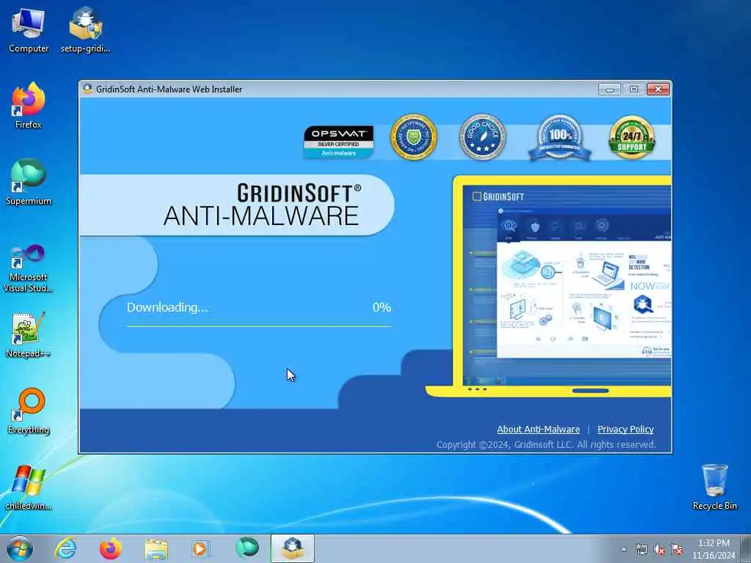Click the 0% progress percentage text
Screen dimensions: 751x563
tap(381, 307)
